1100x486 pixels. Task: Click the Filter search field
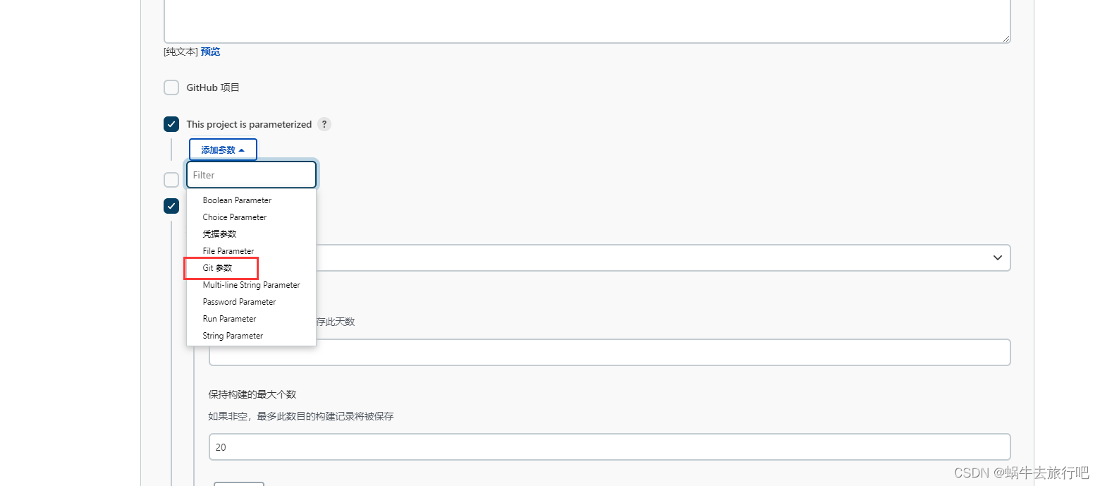pos(251,175)
